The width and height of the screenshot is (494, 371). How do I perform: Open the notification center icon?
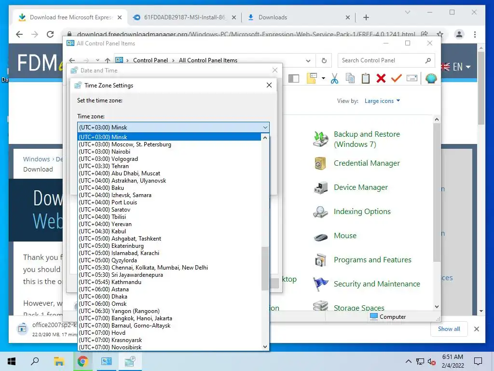point(478,361)
